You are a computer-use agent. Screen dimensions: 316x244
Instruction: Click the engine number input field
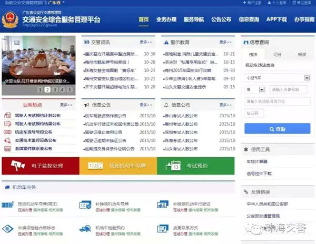coord(278,101)
